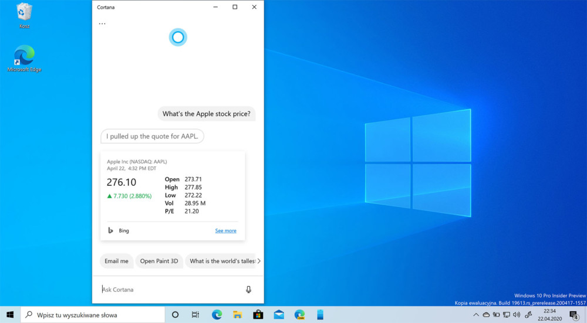The width and height of the screenshot is (587, 323).
Task: Open the clock and date flyout
Action: [549, 315]
